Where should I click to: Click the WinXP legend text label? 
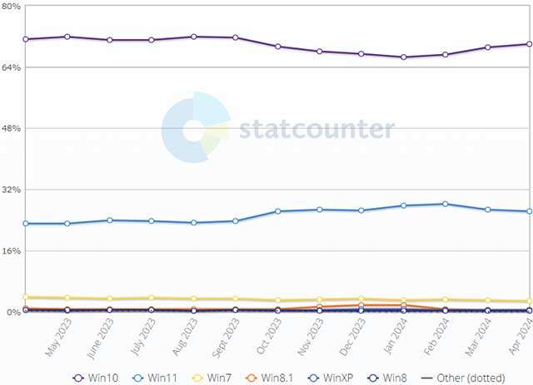pos(340,378)
